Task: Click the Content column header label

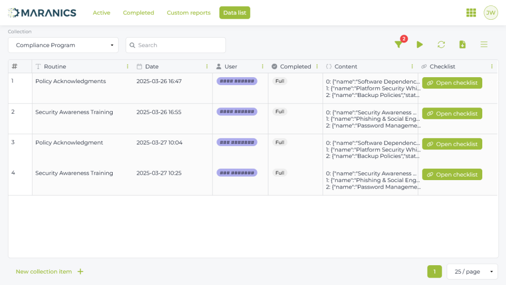Action: 345,66
